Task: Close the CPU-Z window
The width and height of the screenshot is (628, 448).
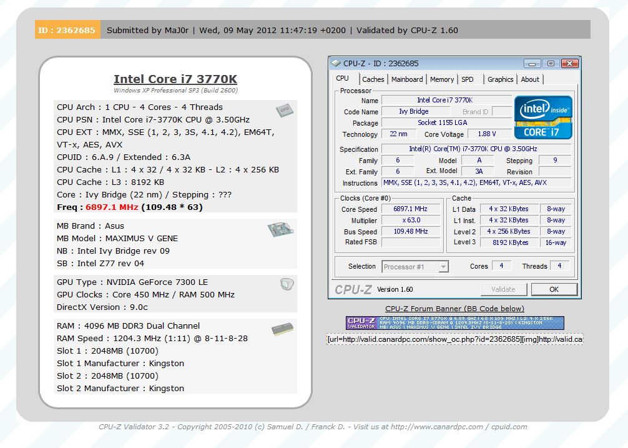Action: (x=569, y=63)
